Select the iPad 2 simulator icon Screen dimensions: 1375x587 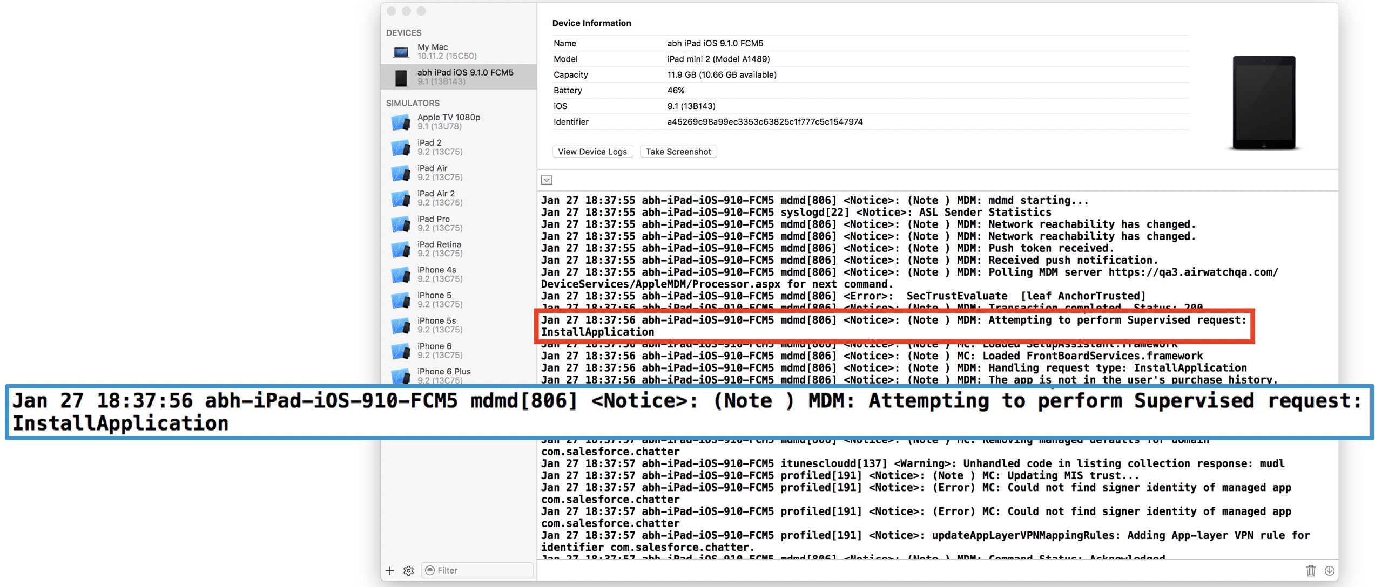coord(401,147)
